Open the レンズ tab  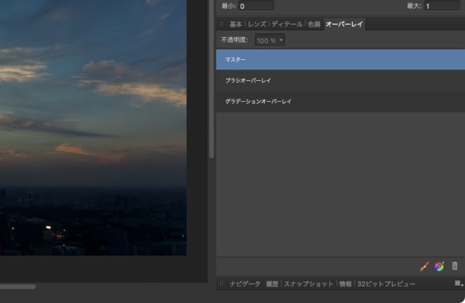pyautogui.click(x=257, y=24)
